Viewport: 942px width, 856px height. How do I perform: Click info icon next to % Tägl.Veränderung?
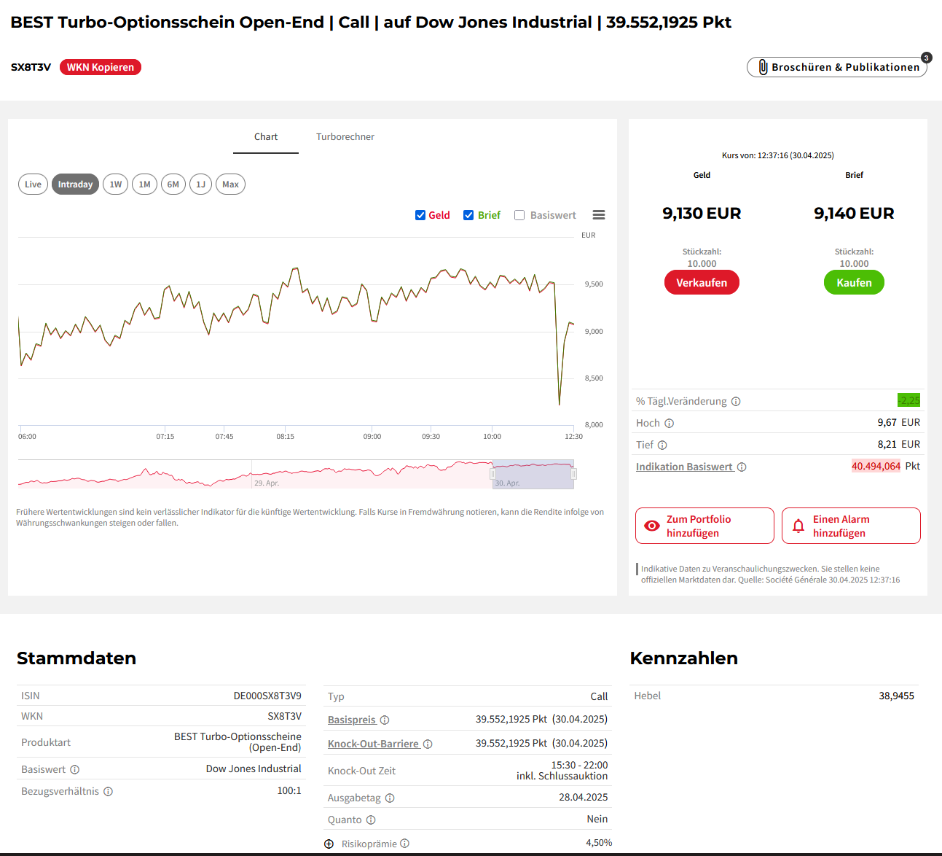[x=736, y=402]
